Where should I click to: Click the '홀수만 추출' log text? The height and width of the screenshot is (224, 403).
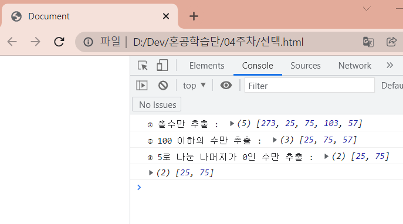pos(183,124)
